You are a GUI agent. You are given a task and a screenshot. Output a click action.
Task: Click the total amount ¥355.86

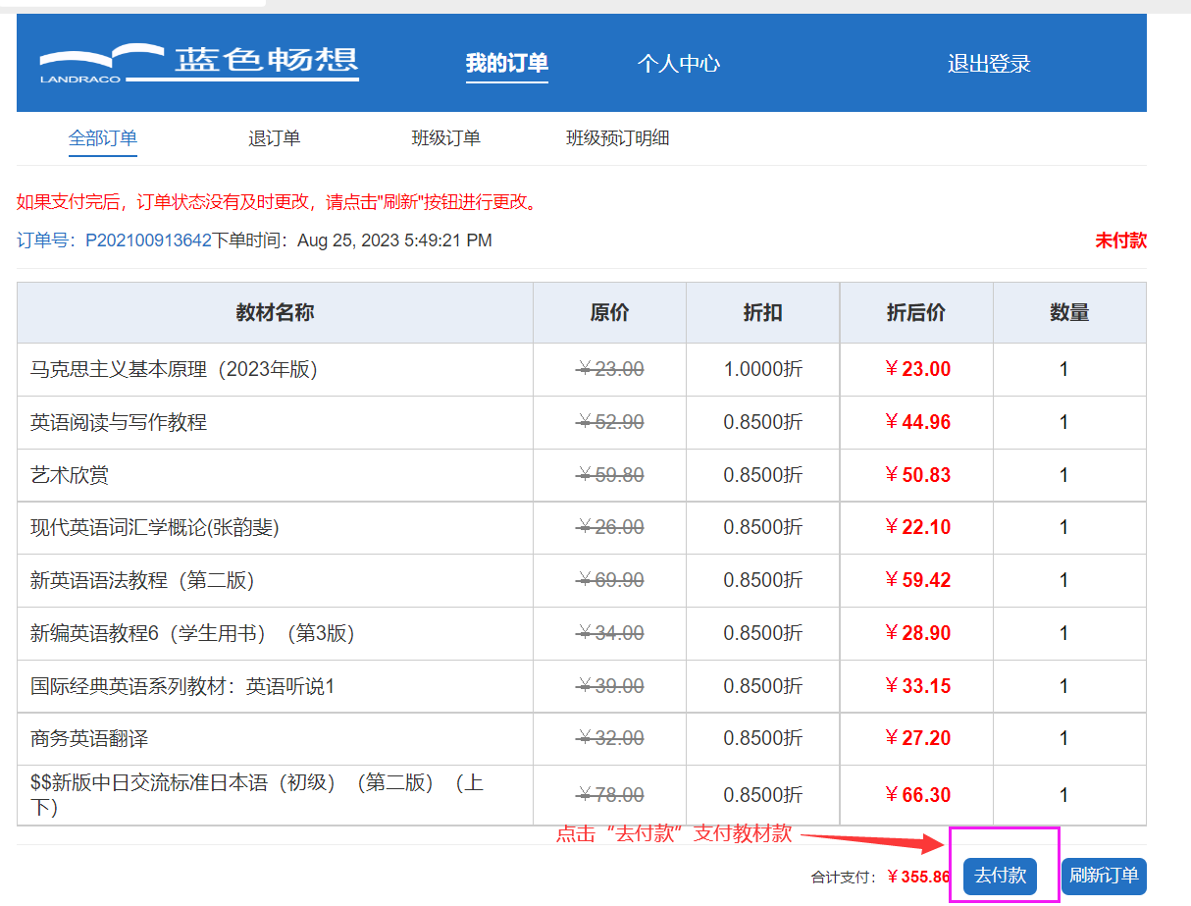coord(918,877)
